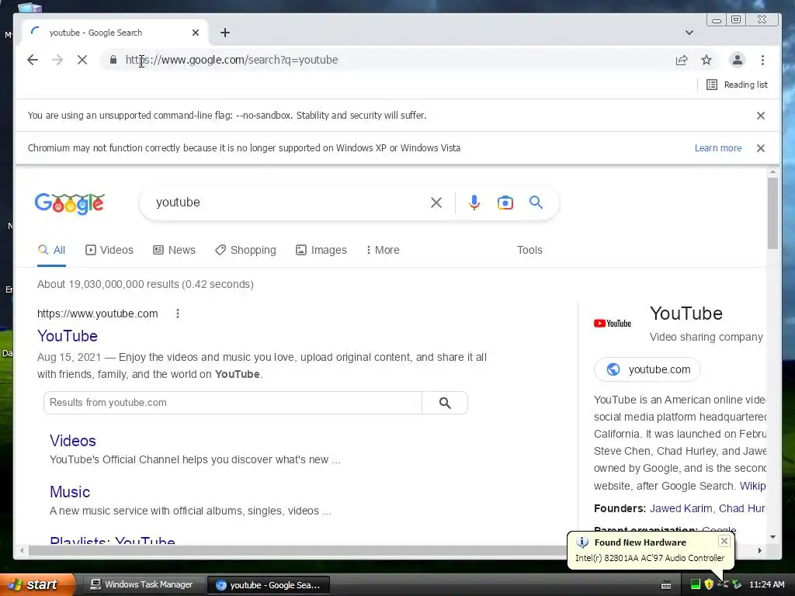This screenshot has height=596, width=795.
Task: Switch to Images results tab
Action: point(321,250)
